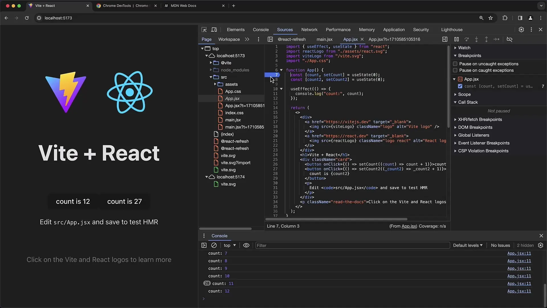Click the Console panel tab
The height and width of the screenshot is (308, 547).
(x=261, y=29)
